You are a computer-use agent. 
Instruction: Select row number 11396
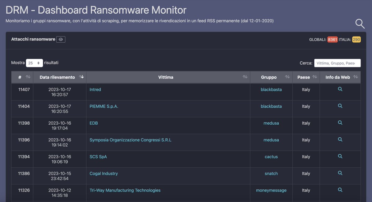pyautogui.click(x=24, y=140)
